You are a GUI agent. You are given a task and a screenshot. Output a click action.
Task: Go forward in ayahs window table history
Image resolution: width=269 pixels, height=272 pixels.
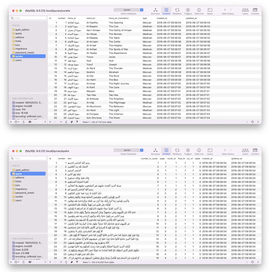click(x=231, y=150)
